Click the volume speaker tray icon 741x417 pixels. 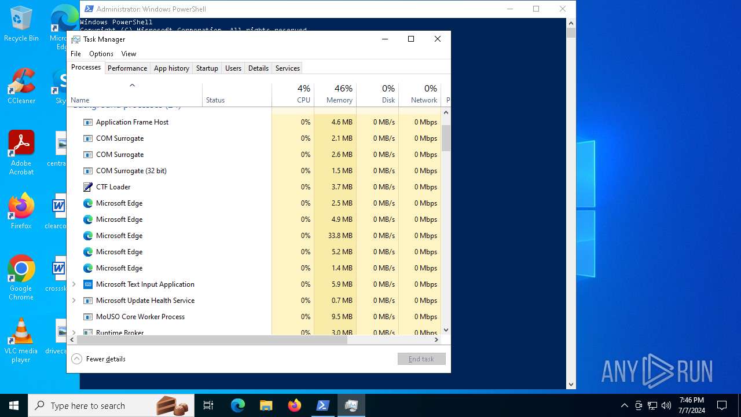coord(666,405)
